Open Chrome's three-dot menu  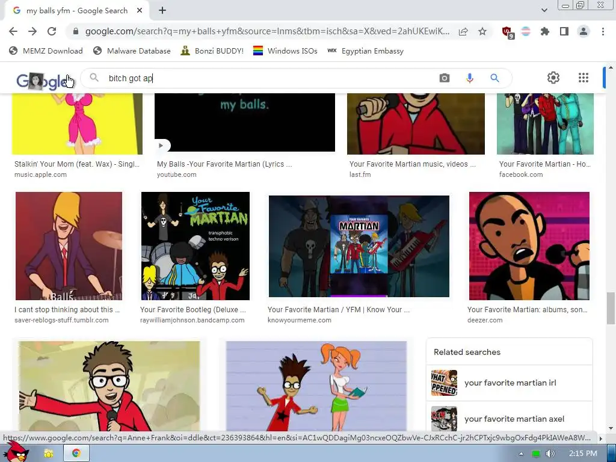click(603, 31)
